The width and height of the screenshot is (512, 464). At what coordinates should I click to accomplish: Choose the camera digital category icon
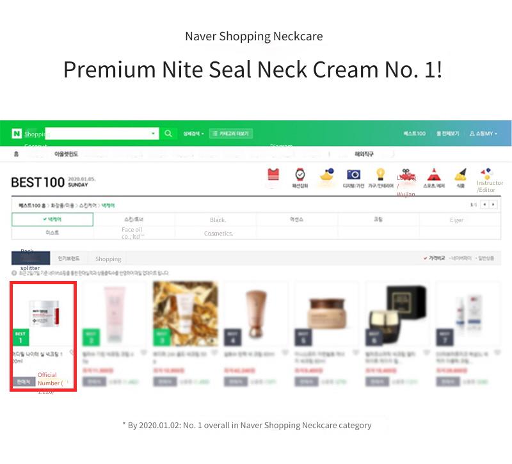point(353,174)
